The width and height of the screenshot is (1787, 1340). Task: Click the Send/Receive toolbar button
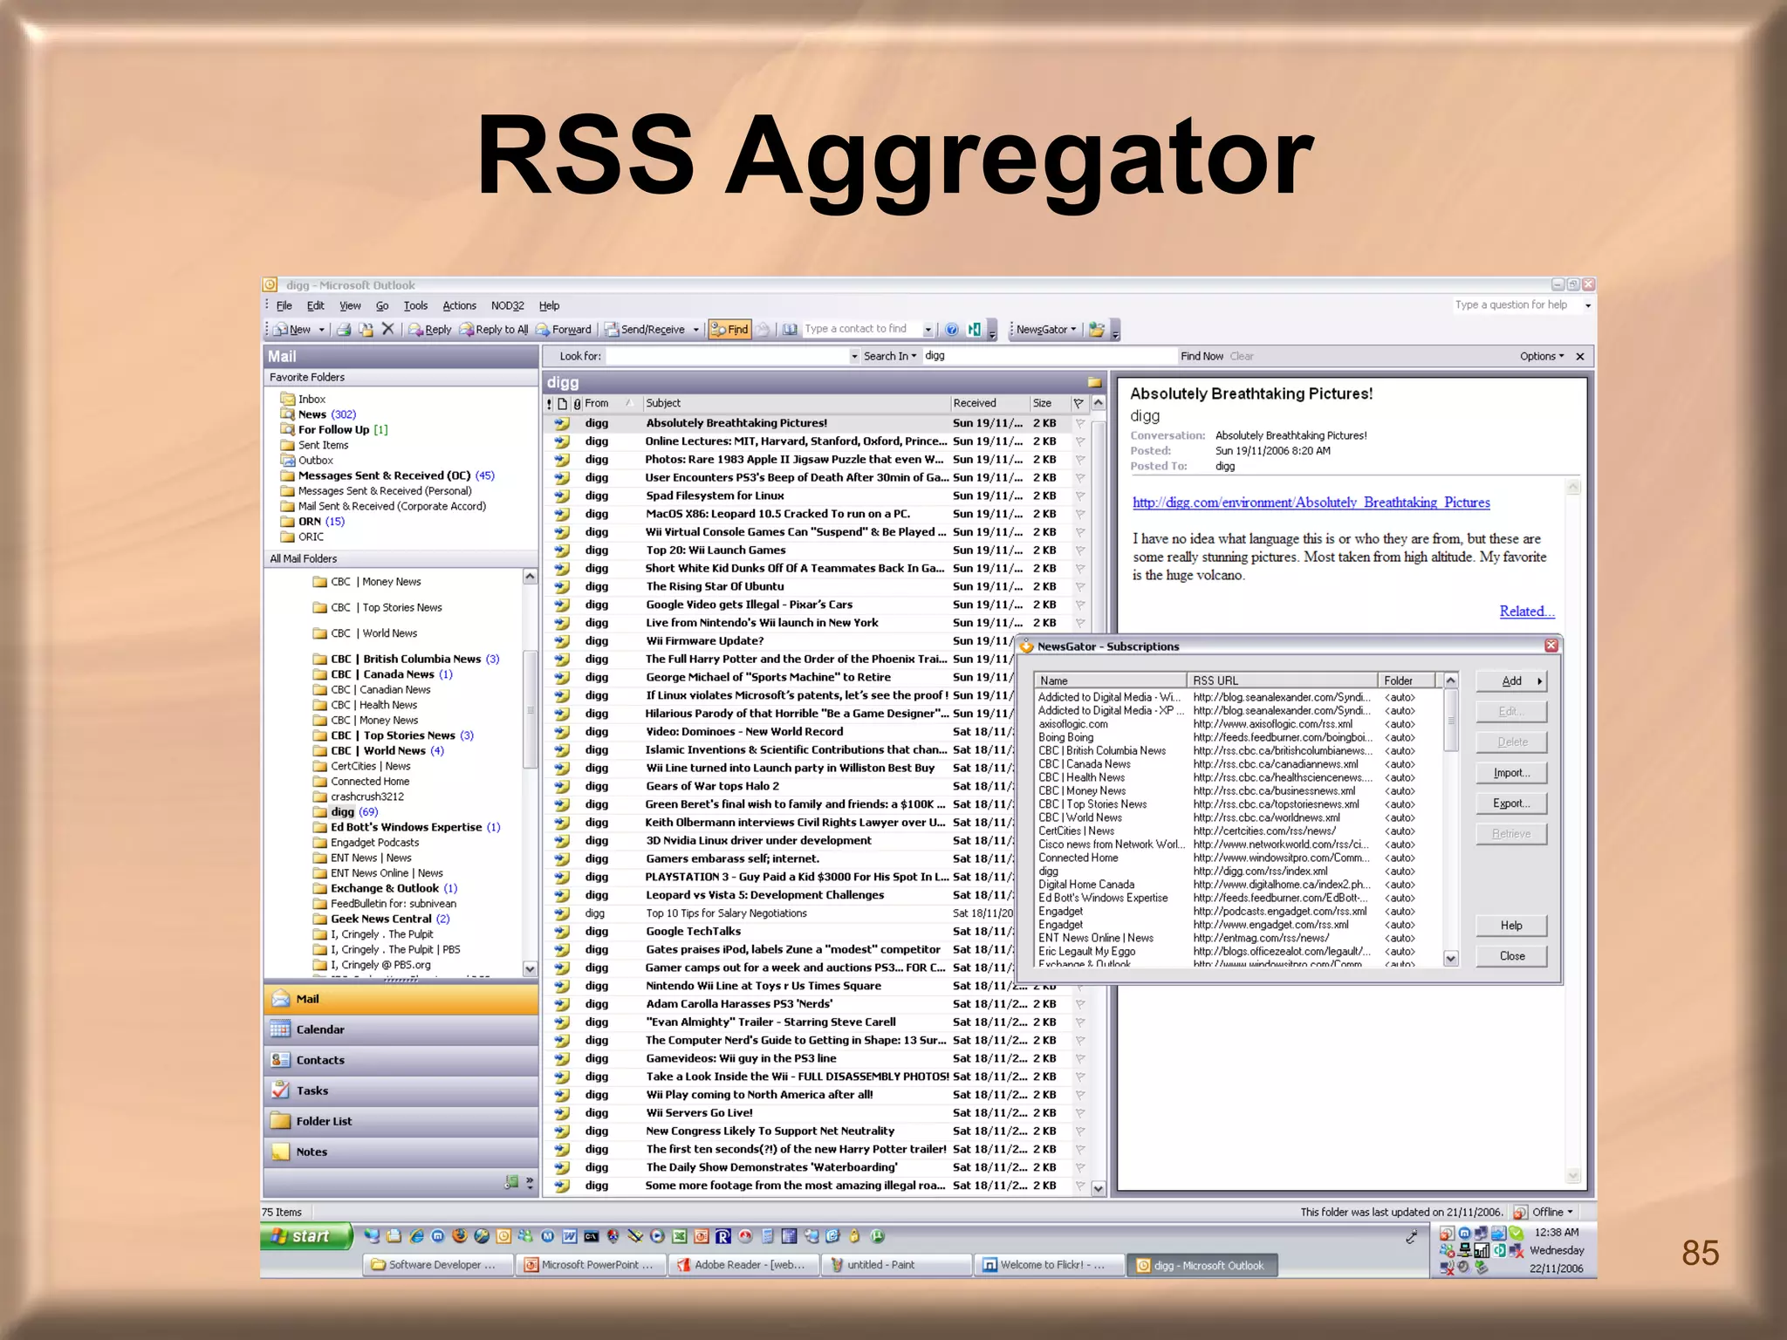646,329
